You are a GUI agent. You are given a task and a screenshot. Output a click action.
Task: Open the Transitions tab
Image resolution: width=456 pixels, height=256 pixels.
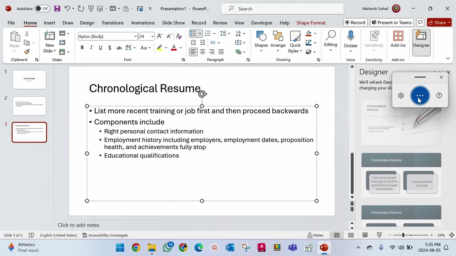113,23
